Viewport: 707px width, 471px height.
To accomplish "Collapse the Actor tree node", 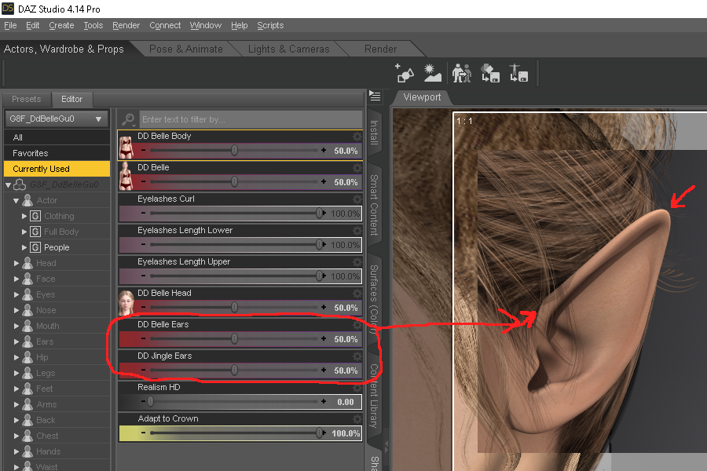I will click(16, 201).
